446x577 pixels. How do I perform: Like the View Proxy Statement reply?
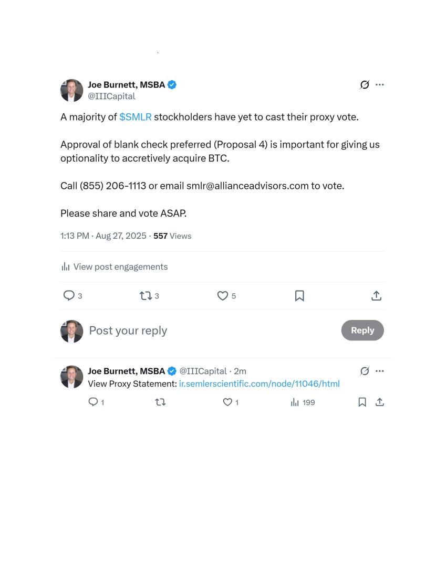(227, 402)
